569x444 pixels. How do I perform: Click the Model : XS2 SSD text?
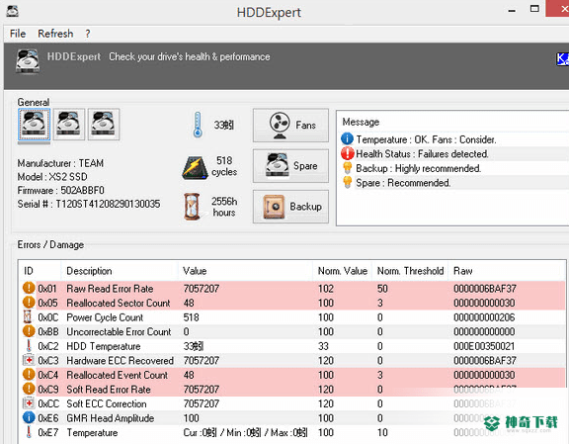[52, 177]
